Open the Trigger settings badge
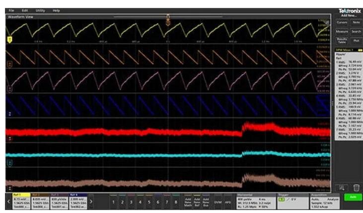The image size is (363, 213). 292,201
